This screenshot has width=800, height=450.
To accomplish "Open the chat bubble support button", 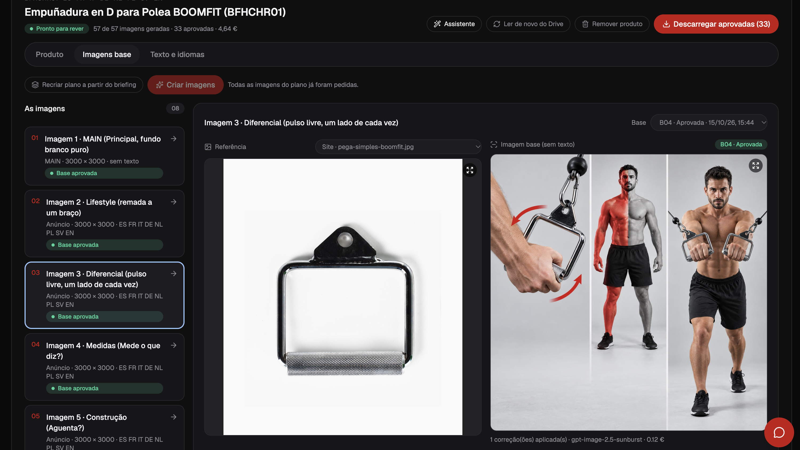I will tap(779, 432).
